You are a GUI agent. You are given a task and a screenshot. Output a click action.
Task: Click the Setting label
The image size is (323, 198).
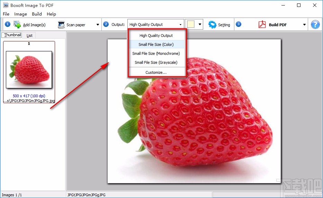coord(224,25)
